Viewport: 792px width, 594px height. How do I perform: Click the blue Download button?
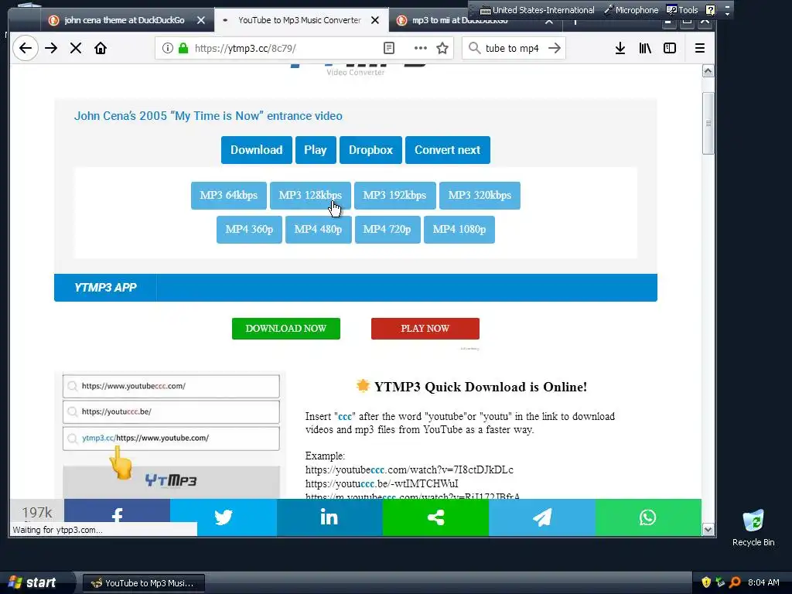pyautogui.click(x=257, y=150)
